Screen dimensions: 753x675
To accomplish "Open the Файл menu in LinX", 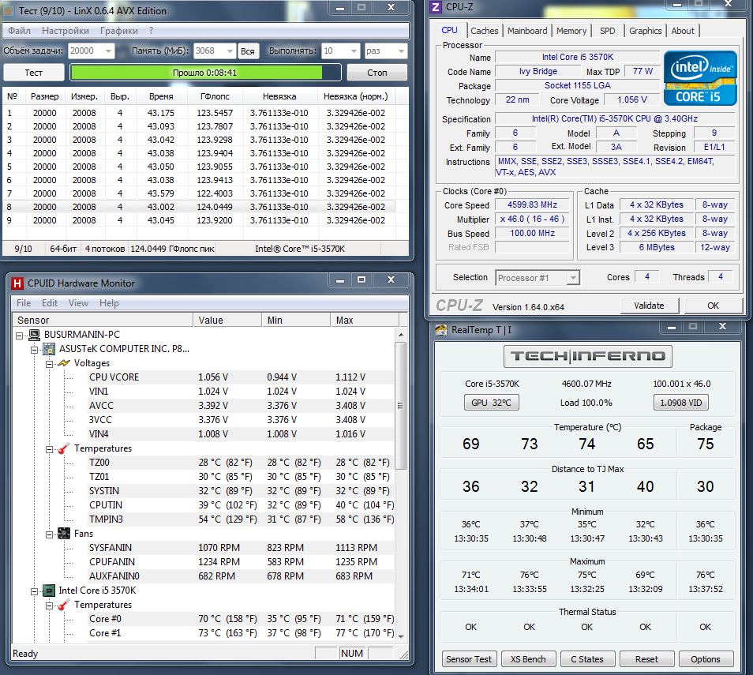I will pos(19,31).
